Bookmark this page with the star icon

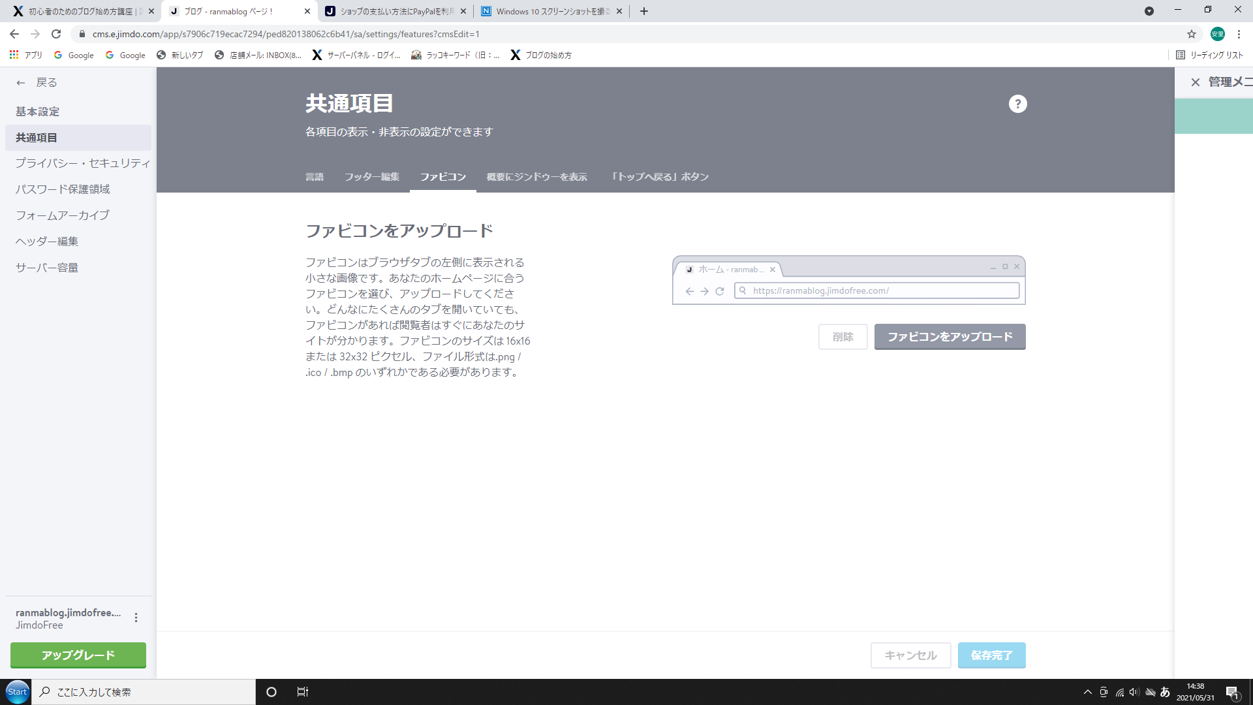[1191, 34]
